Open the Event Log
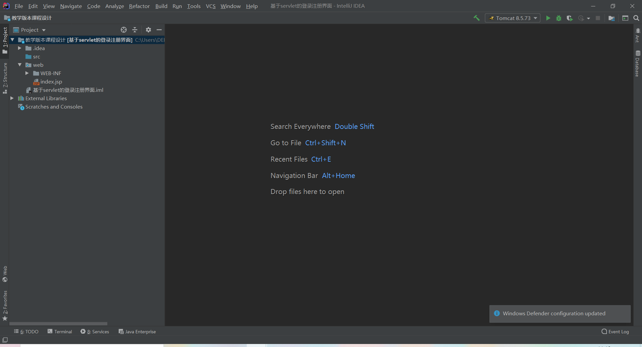Screen dimensions: 642x347 (615, 332)
